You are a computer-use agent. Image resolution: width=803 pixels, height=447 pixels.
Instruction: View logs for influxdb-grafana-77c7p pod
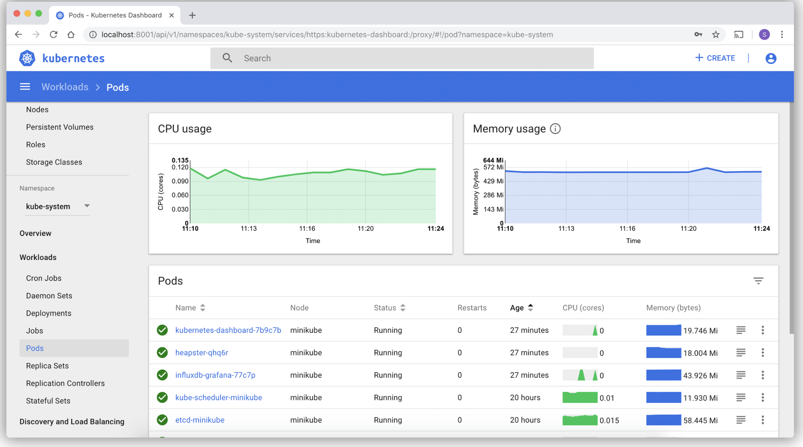741,375
